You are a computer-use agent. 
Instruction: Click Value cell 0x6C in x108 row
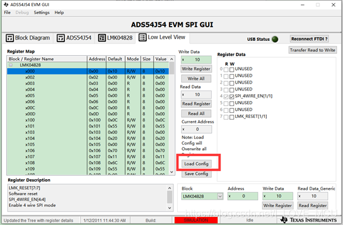point(161,163)
